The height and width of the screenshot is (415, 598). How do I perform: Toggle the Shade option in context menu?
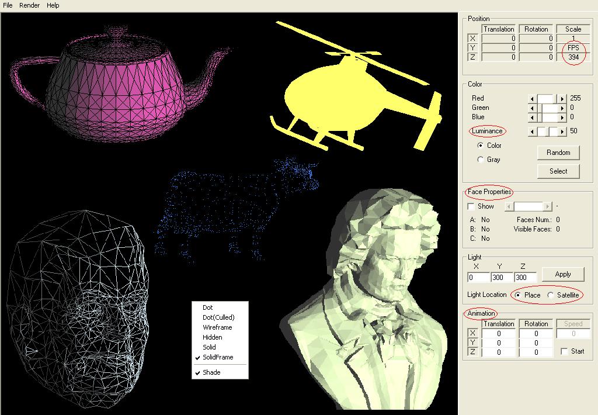tap(211, 372)
